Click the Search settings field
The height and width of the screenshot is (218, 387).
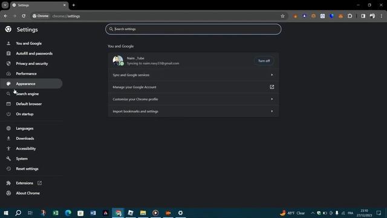[x=193, y=29]
